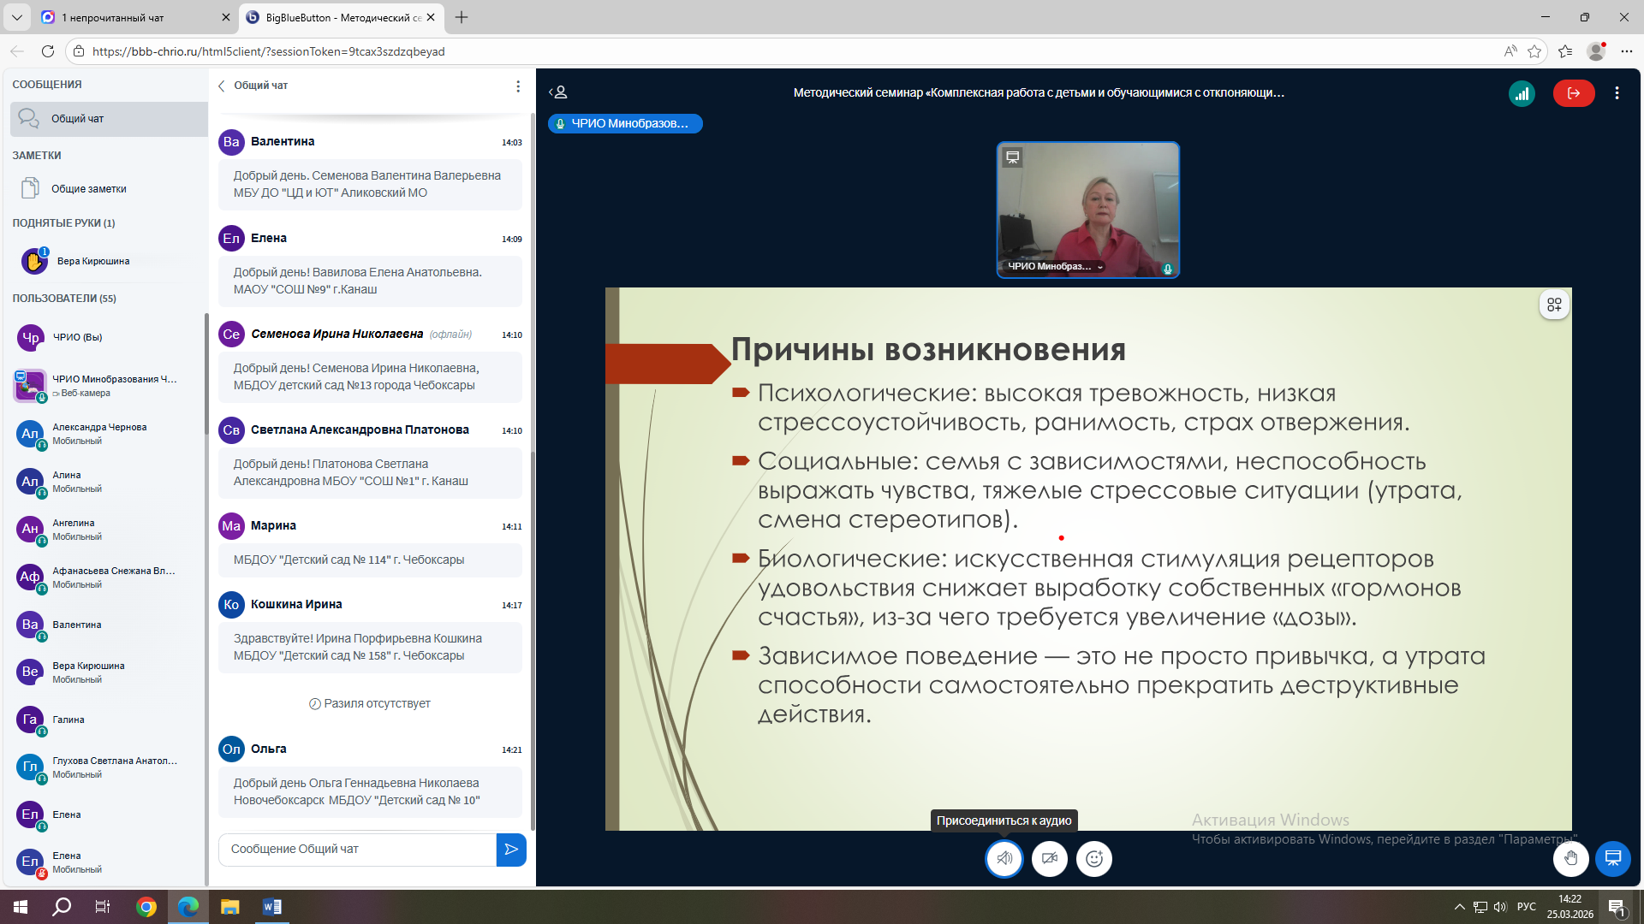Open the session options three-dot menu
Viewport: 1644px width, 924px height.
[1617, 93]
